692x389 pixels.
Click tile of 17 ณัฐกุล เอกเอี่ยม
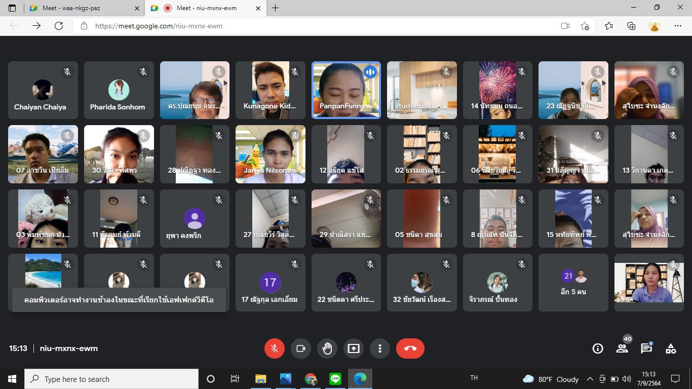point(271,283)
